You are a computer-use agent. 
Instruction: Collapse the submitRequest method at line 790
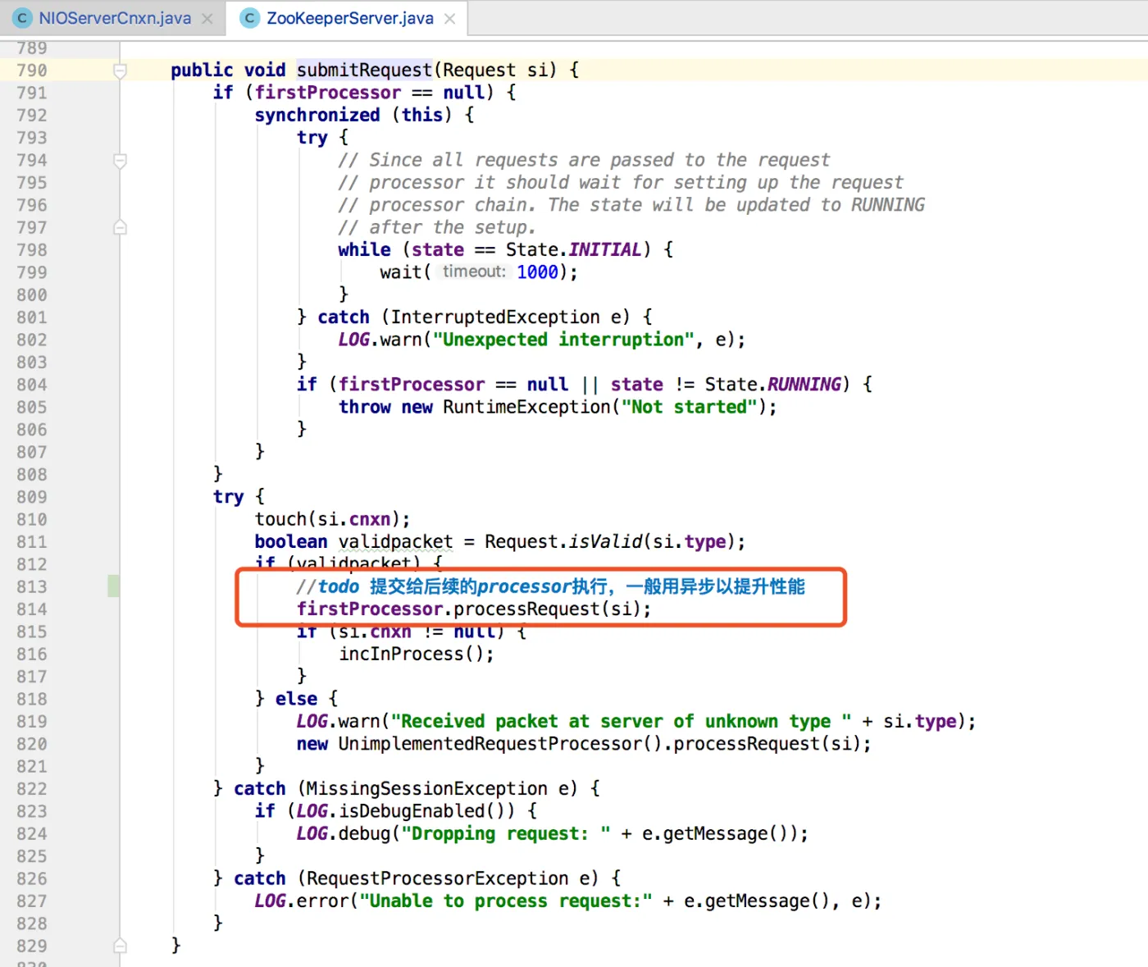(120, 71)
